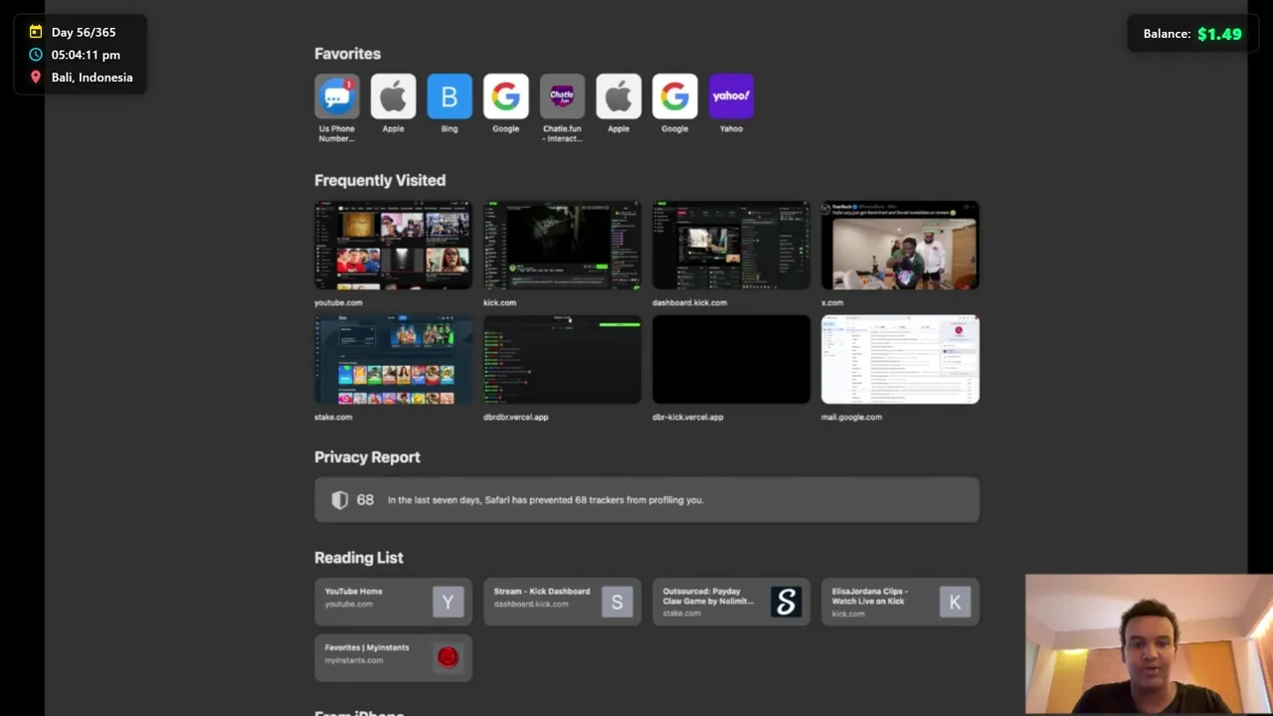Click the Day 56/365 calendar icon
Screen dimensions: 1273x716
pos(36,32)
